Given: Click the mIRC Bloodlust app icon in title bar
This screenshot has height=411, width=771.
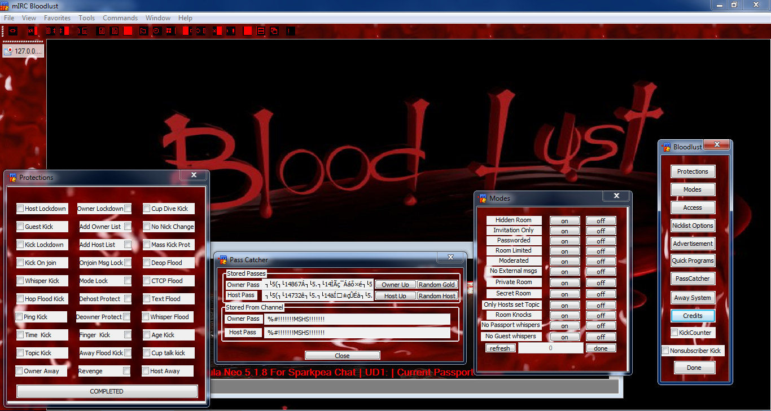Looking at the screenshot, I should click(x=5, y=5).
